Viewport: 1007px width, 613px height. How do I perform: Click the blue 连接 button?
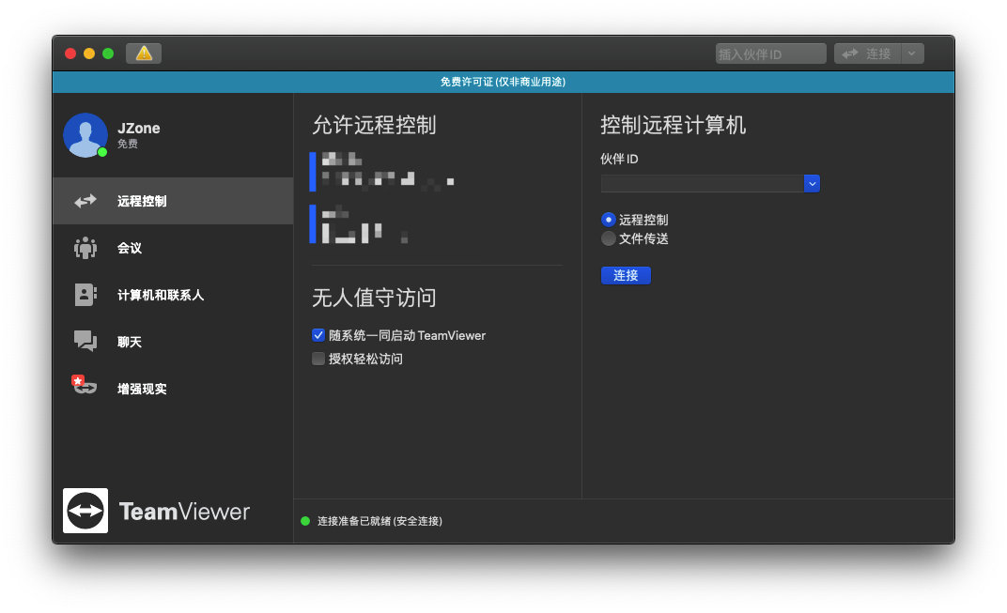[x=626, y=275]
